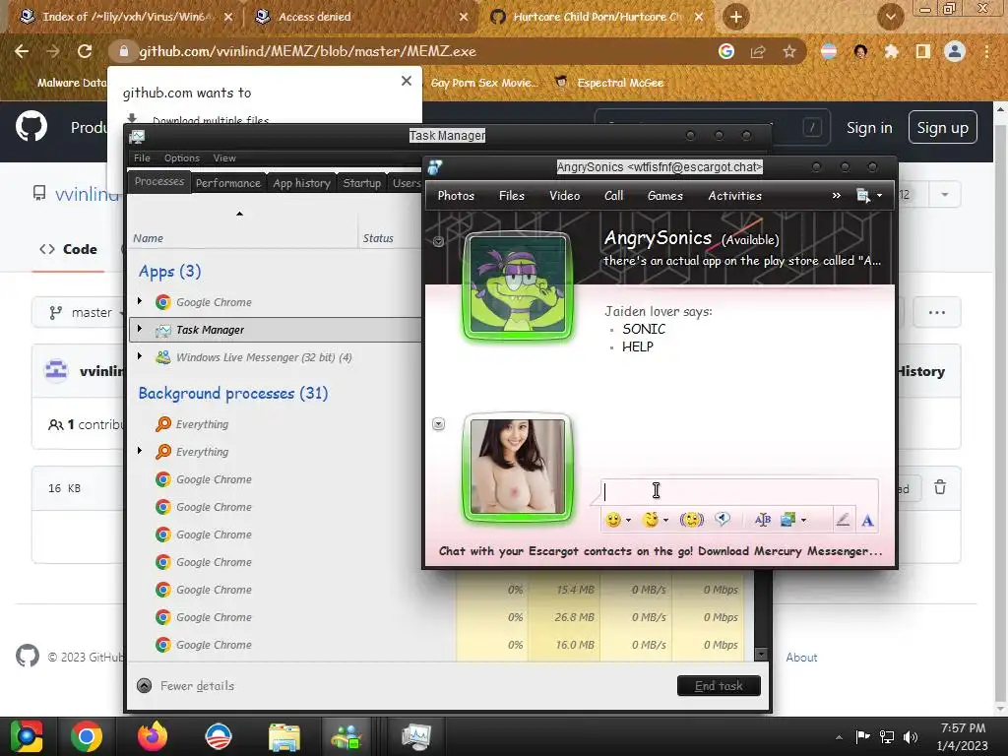1008x756 pixels.
Task: Click the voice clip icon in Messenger
Action: 723,519
